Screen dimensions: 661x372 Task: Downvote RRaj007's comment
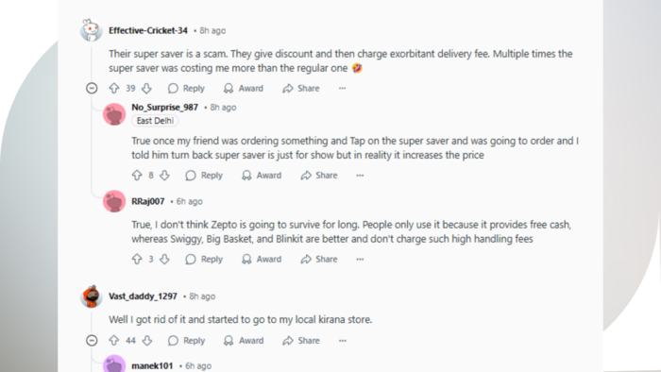pos(164,259)
